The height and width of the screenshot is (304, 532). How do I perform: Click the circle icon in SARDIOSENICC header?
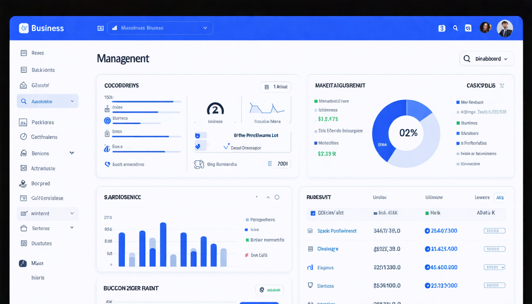[277, 197]
